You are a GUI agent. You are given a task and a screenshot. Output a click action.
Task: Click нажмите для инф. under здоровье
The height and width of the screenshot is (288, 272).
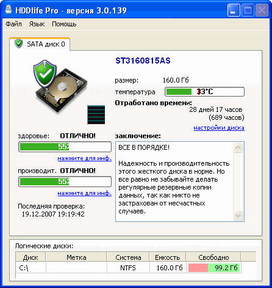pyautogui.click(x=85, y=158)
